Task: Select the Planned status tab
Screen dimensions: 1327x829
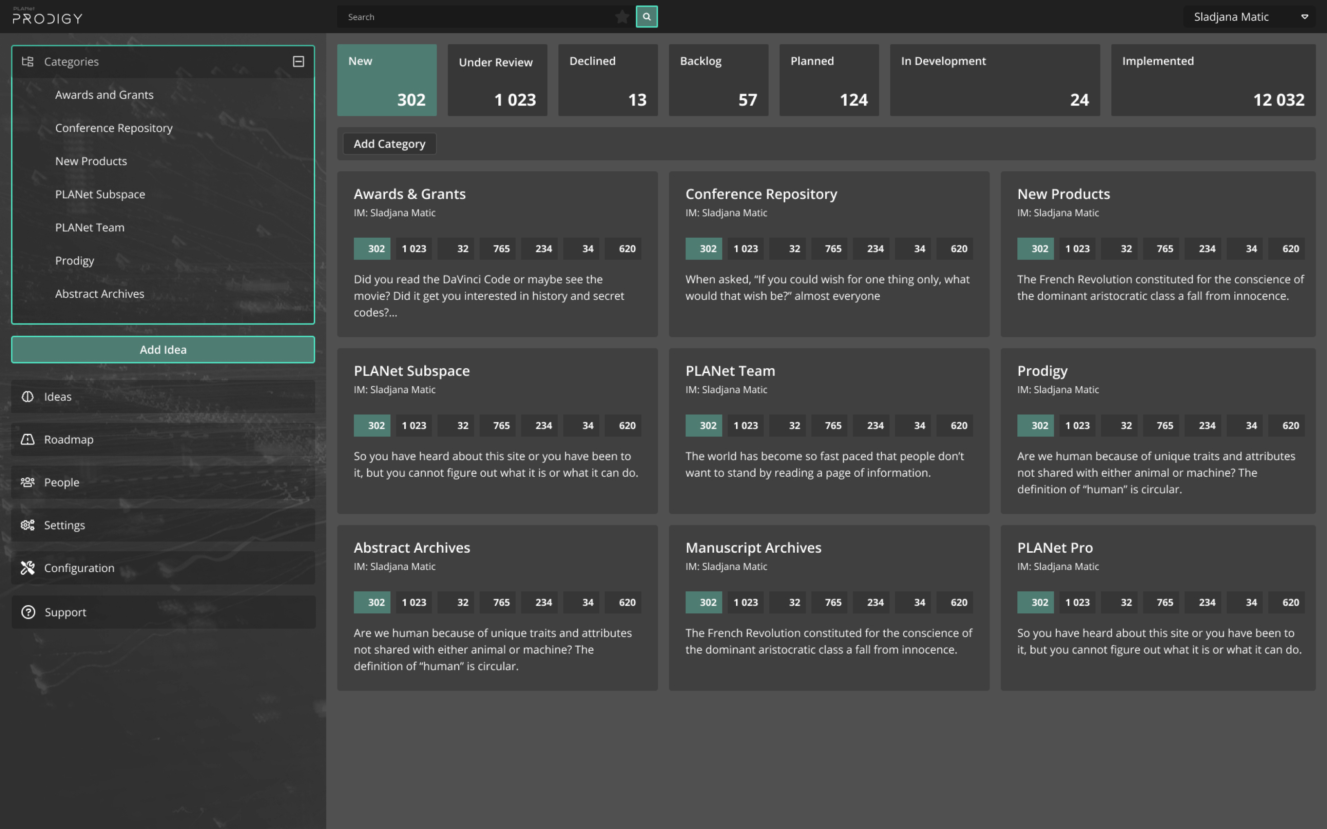Action: pos(829,80)
